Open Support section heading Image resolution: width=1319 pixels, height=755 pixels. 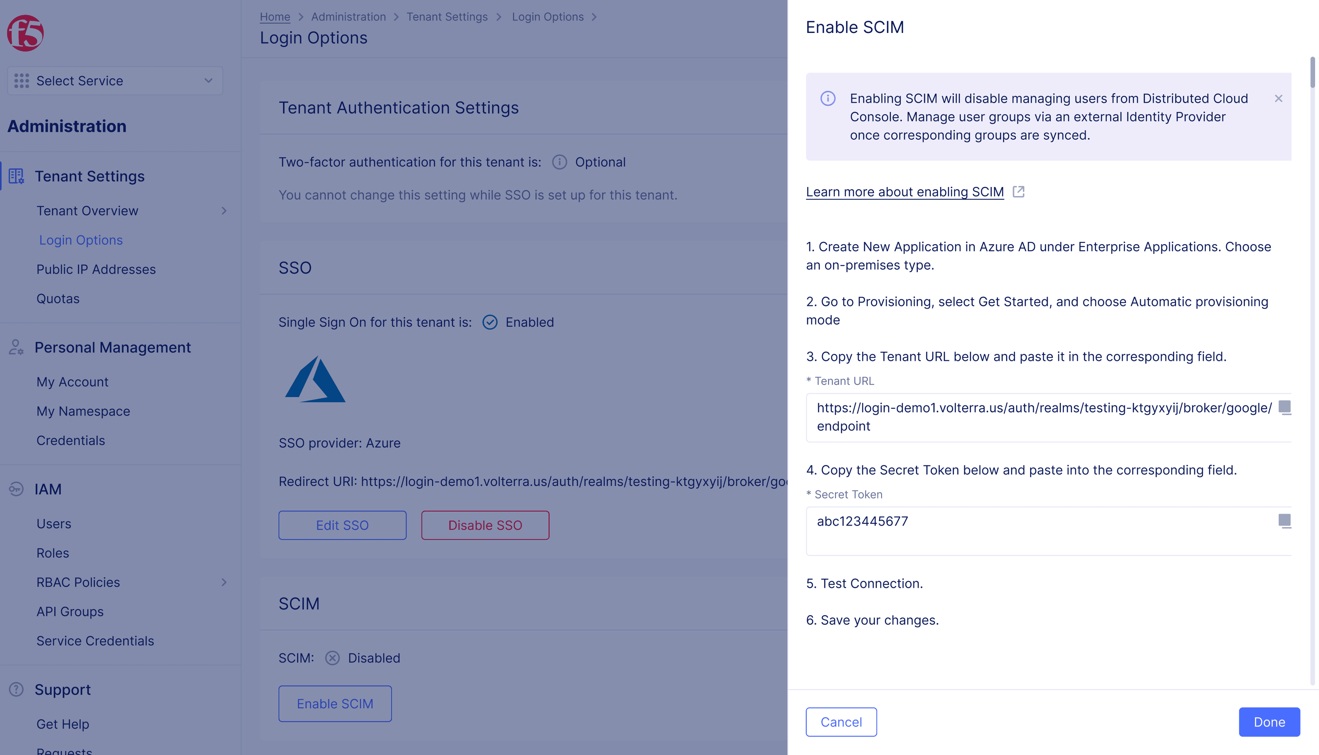click(63, 690)
